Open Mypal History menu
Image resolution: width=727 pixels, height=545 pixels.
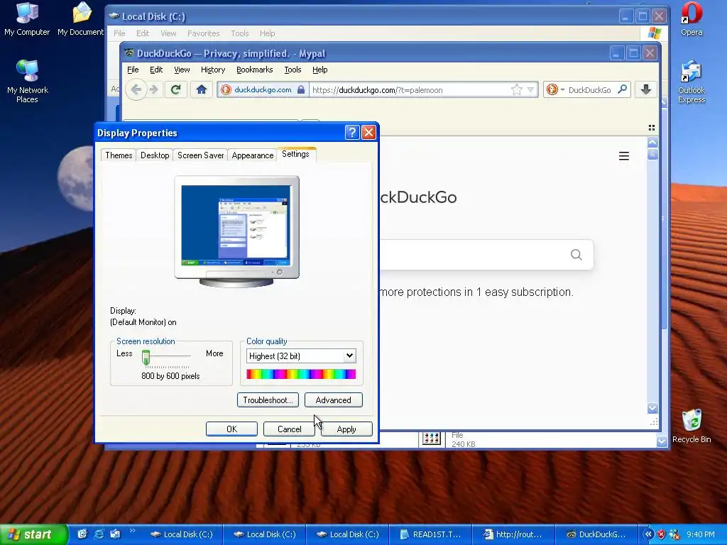pyautogui.click(x=213, y=70)
